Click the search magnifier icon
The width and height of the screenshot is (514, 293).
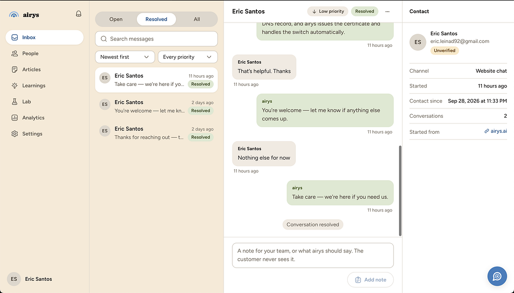(104, 39)
